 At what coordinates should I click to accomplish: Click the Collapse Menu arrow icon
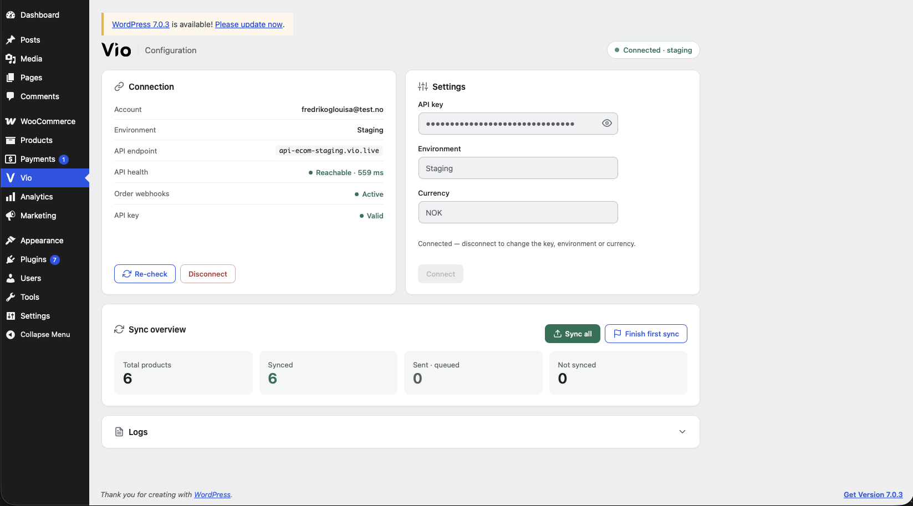pos(11,335)
